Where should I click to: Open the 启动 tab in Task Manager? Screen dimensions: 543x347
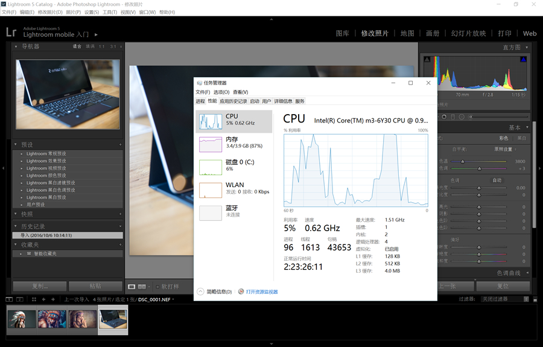tap(255, 101)
